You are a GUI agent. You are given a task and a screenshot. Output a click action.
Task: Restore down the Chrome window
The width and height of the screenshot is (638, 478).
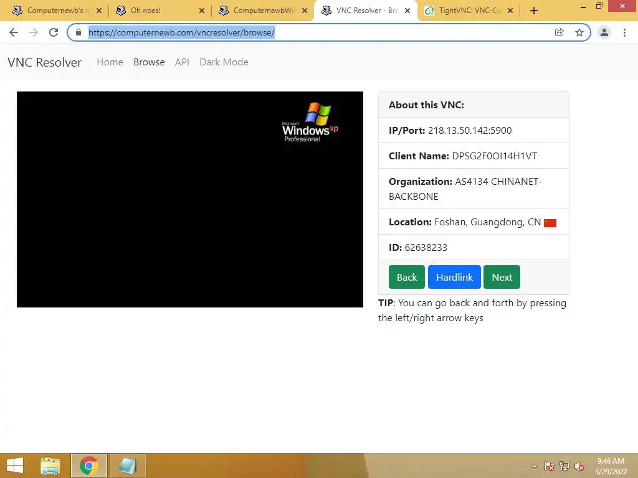tap(599, 6)
